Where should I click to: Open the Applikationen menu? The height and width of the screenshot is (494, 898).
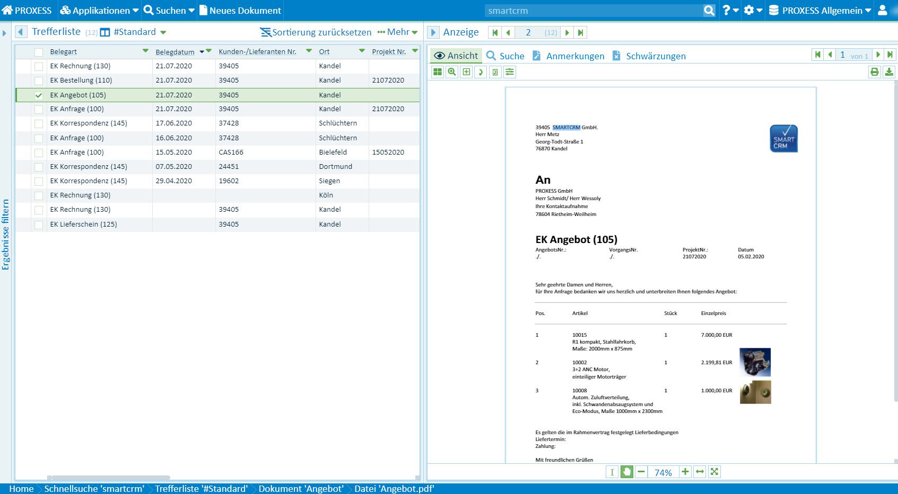point(99,10)
